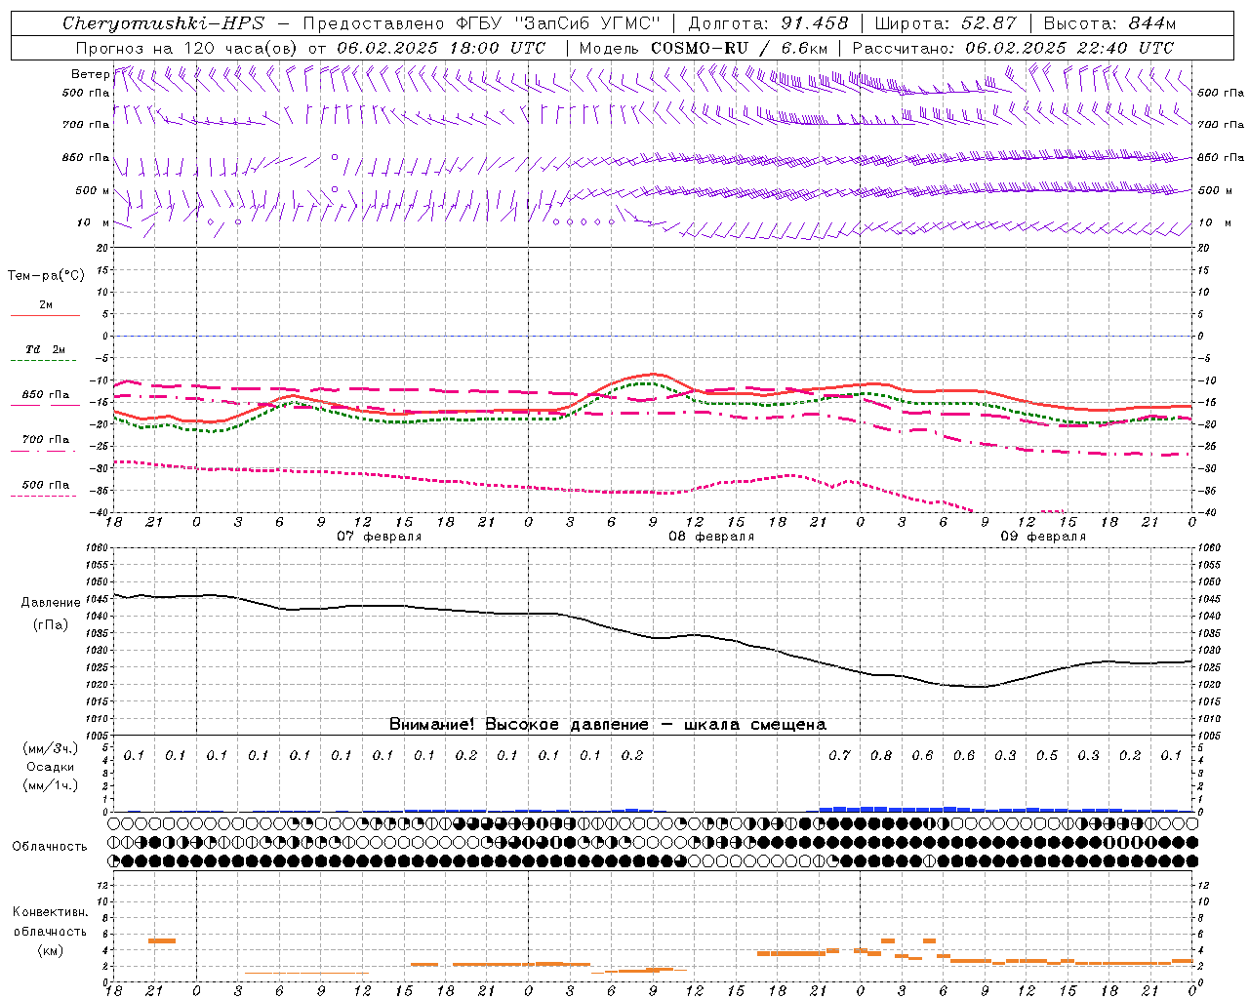Click the 850 гПа temperature legend entry

click(x=46, y=395)
